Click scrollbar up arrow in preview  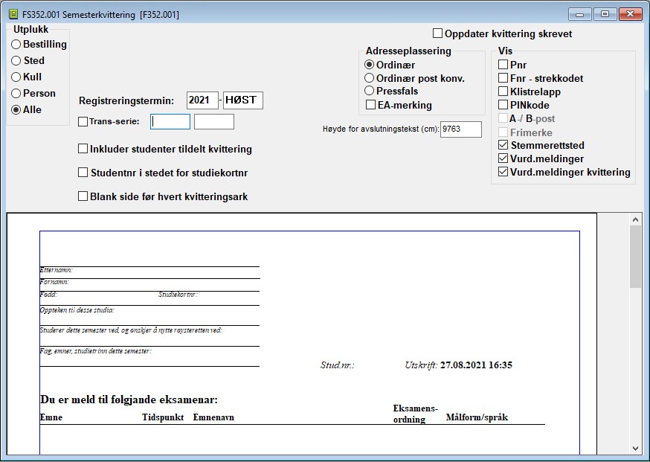click(635, 219)
